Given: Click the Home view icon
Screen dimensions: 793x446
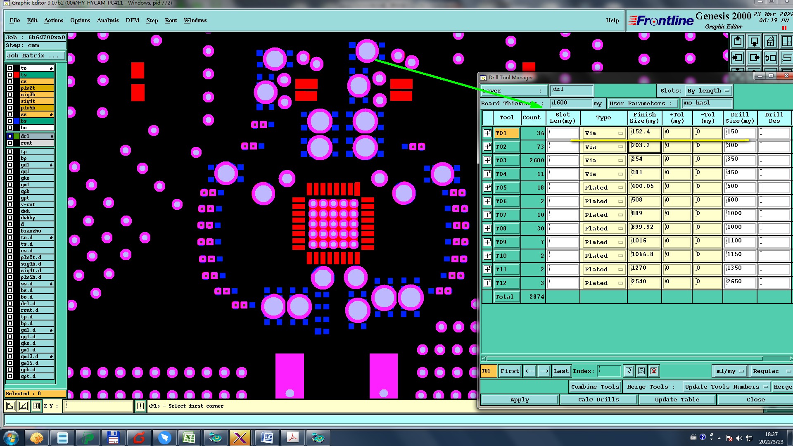Looking at the screenshot, I should (770, 42).
